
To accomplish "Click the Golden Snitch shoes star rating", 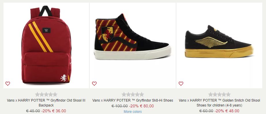I will [219, 94].
